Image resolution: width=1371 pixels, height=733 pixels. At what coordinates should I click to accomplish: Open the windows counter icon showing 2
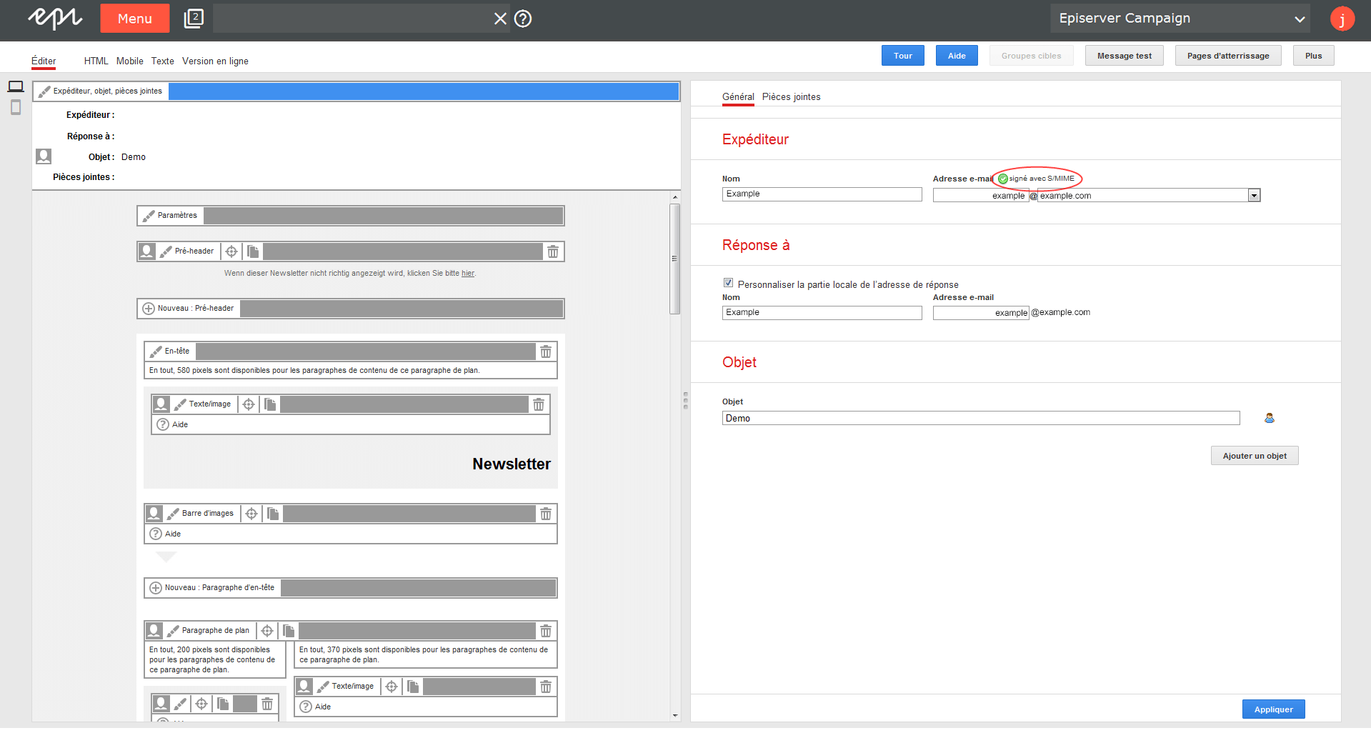click(x=194, y=19)
